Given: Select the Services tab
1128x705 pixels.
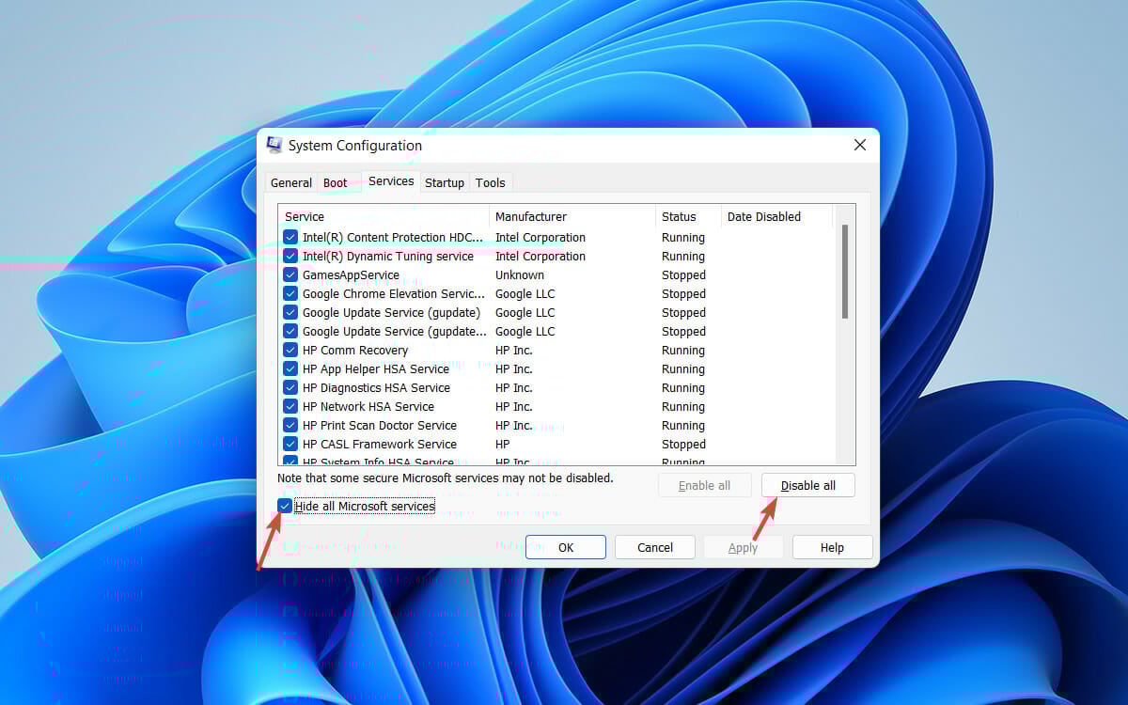Looking at the screenshot, I should coord(391,181).
